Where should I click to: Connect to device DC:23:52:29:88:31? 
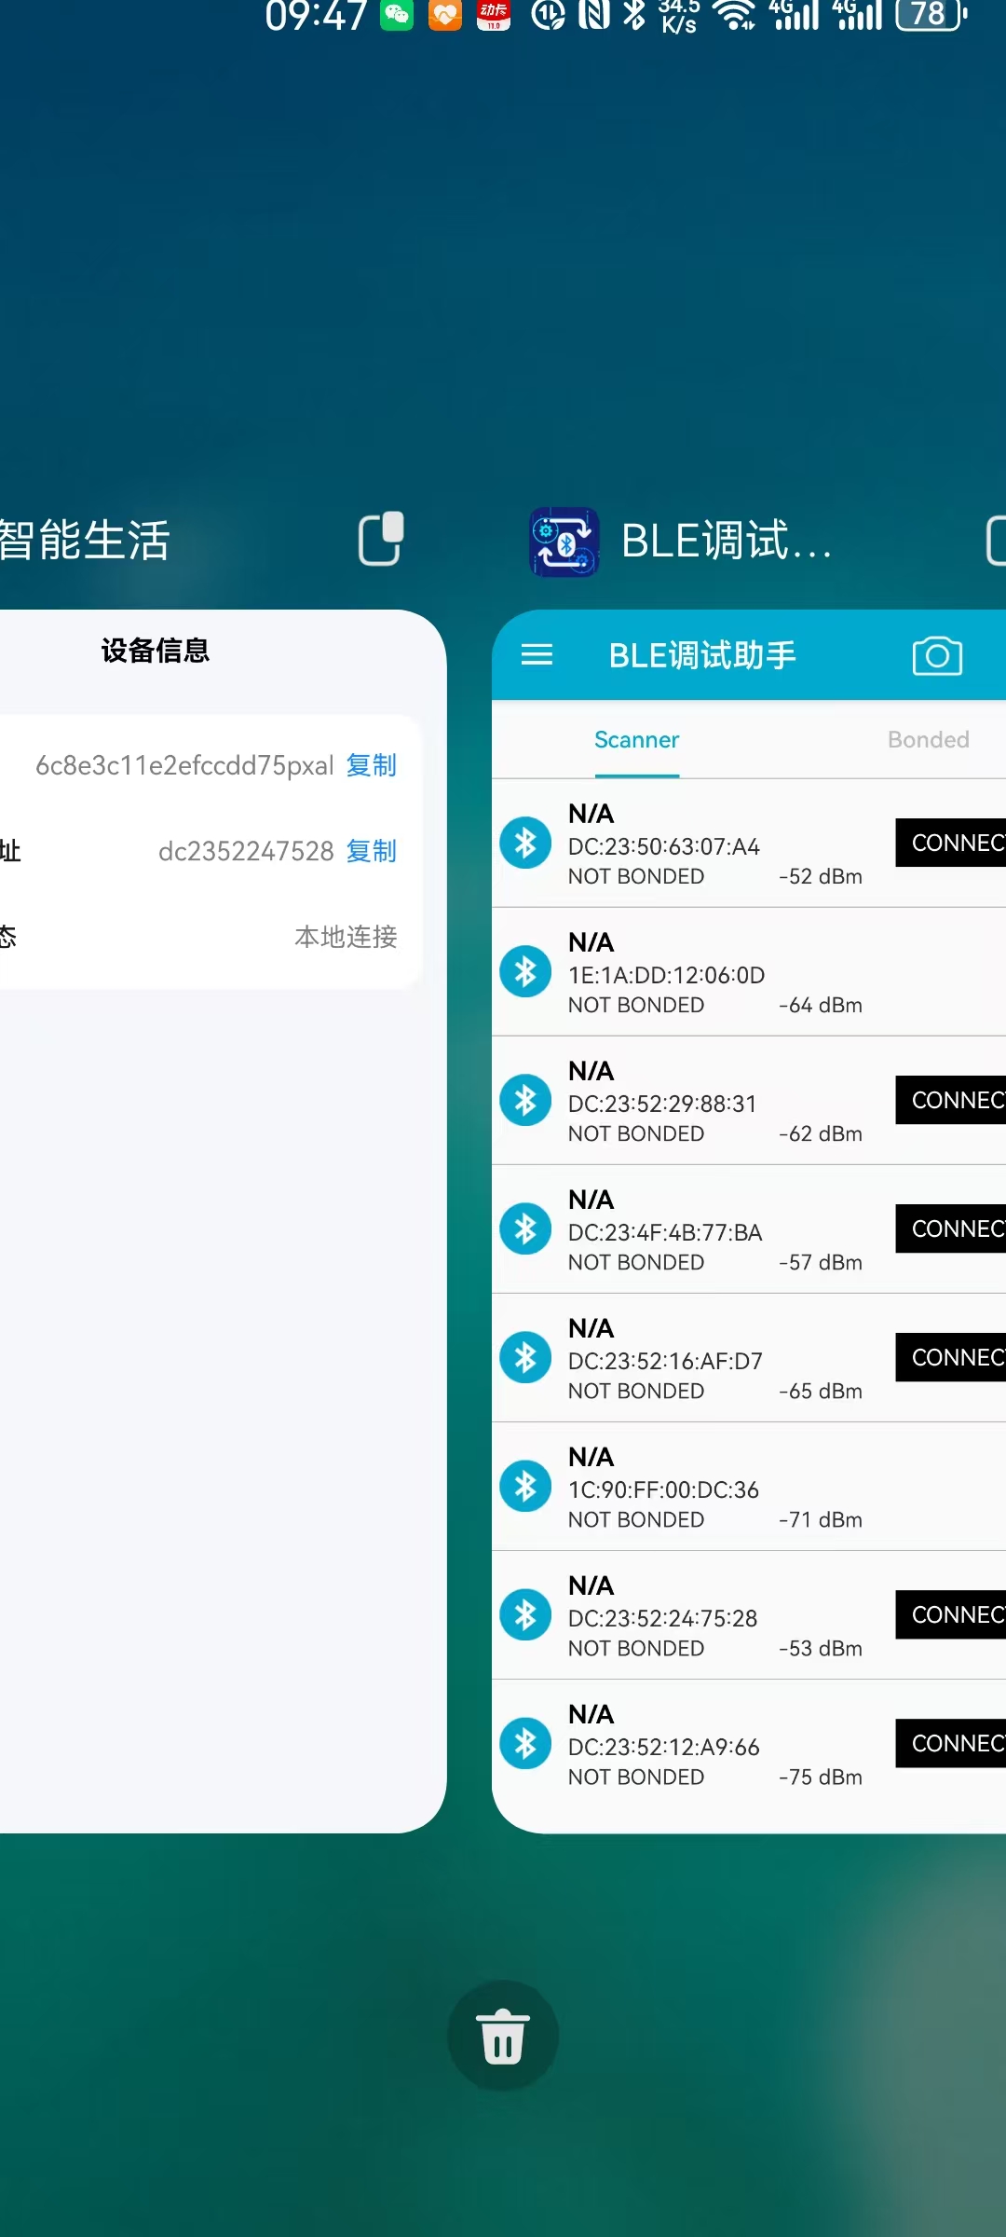click(951, 1100)
